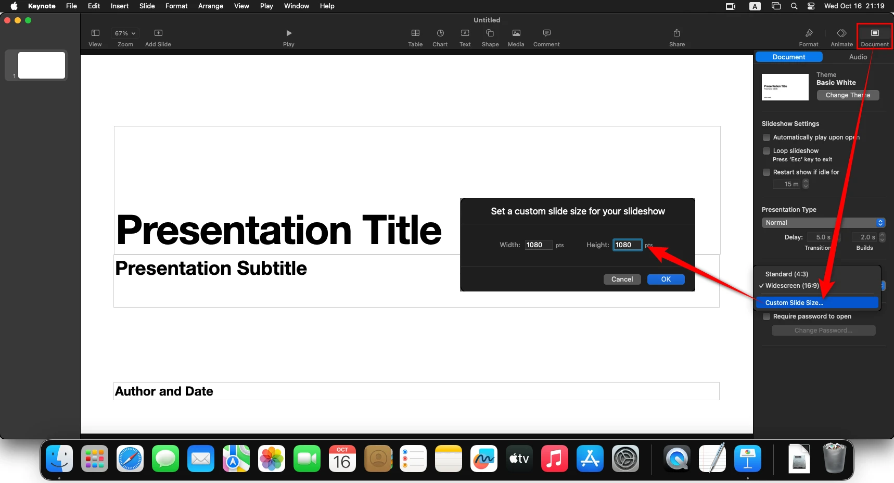Click the Height field showing 1080
The width and height of the screenshot is (894, 483).
pos(628,245)
